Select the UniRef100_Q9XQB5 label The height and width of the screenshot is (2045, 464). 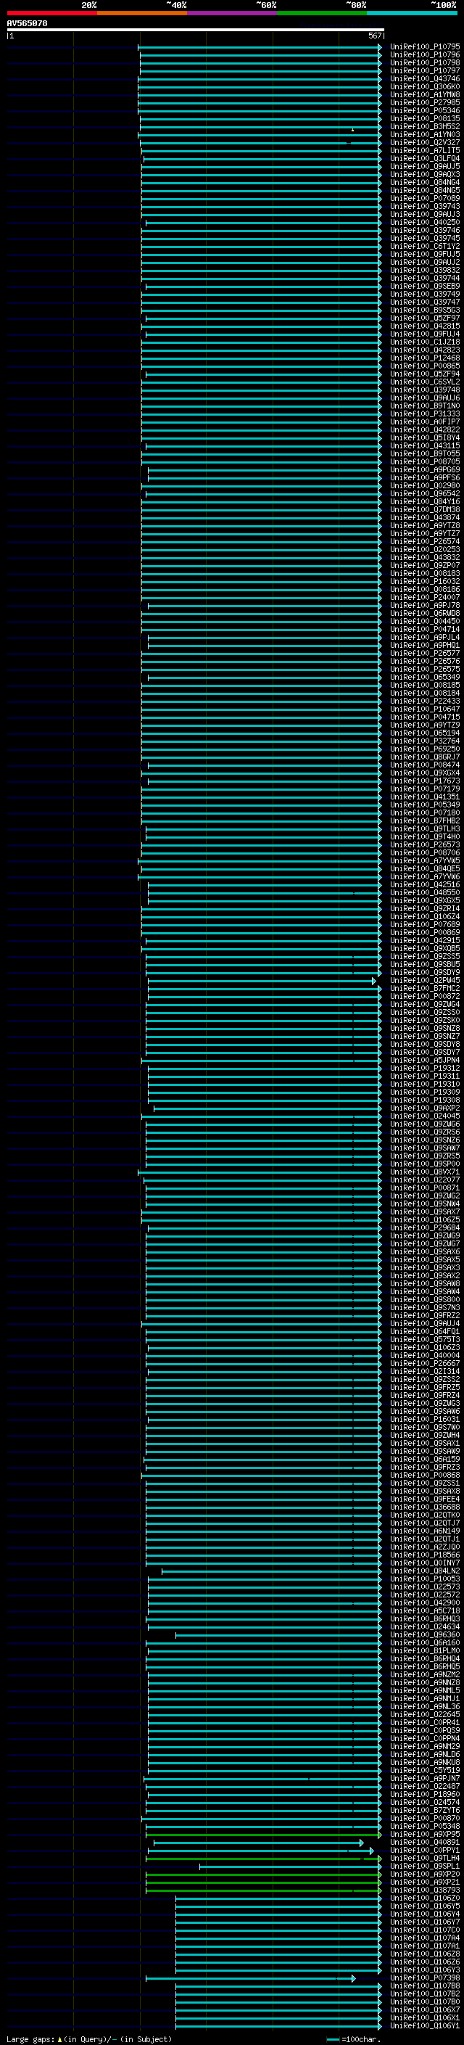pyautogui.click(x=424, y=948)
